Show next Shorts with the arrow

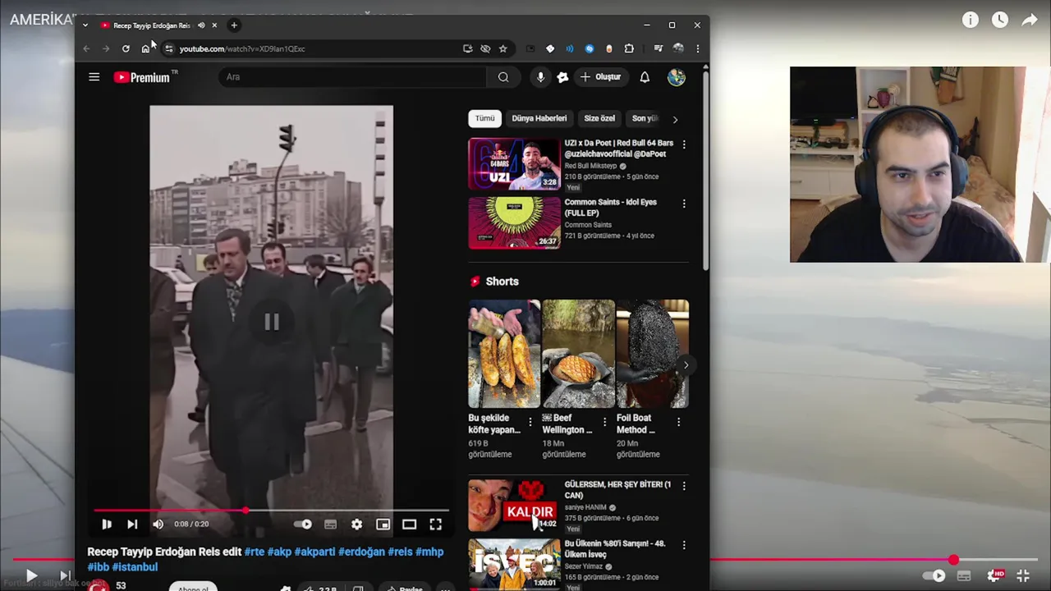coord(686,365)
